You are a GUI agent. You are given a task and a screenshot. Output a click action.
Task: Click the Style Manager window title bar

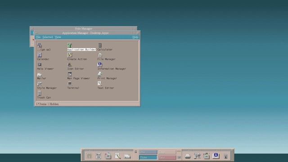coord(84,28)
